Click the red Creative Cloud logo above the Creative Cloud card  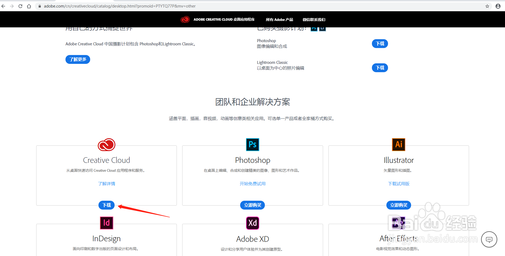pos(106,144)
